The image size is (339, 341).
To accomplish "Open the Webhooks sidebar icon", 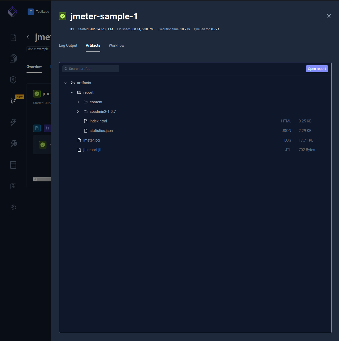I will click(x=13, y=143).
